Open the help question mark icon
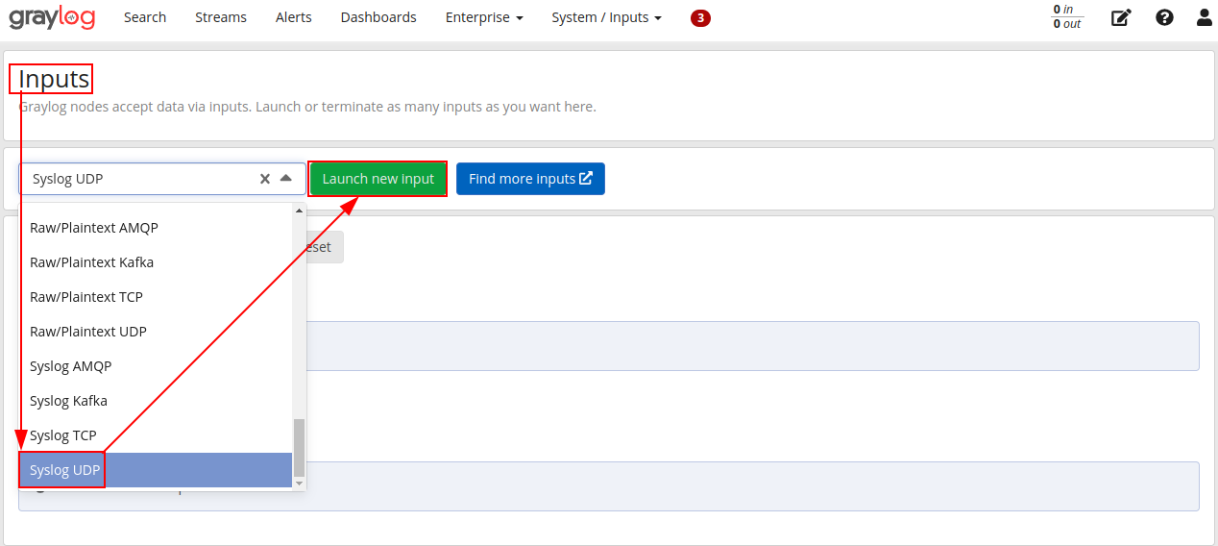The image size is (1218, 546). pos(1164,17)
